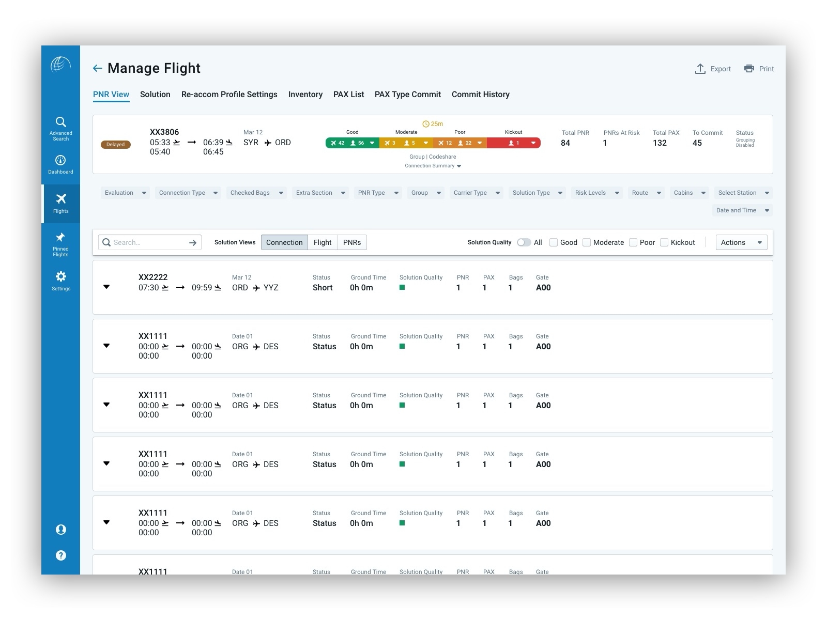Image resolution: width=827 pixels, height=620 pixels.
Task: Select the Flights icon in sidebar
Action: pos(60,200)
